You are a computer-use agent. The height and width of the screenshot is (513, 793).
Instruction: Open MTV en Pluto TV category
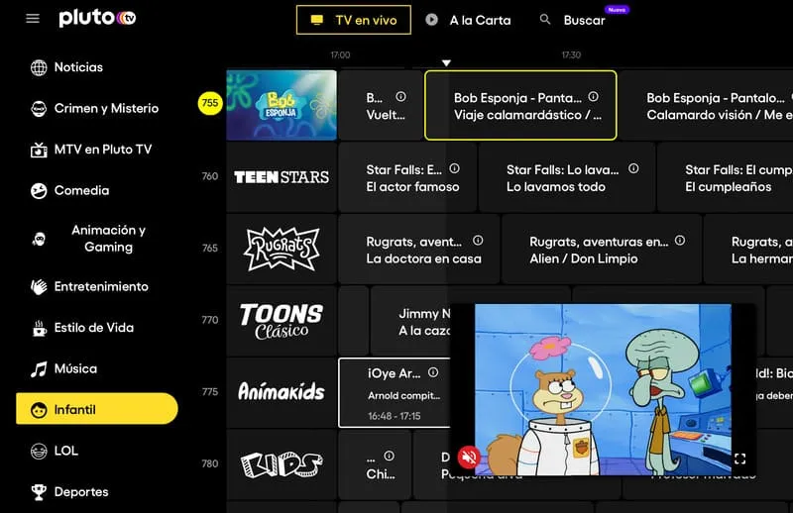pos(91,150)
